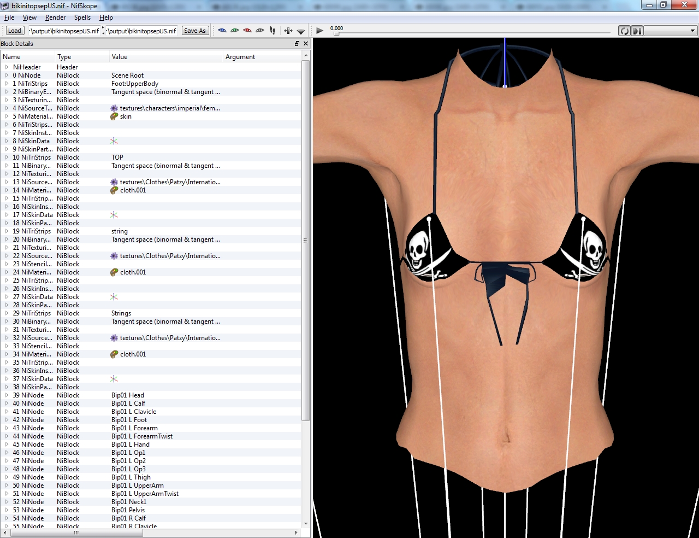
Task: Play the animation
Action: tap(320, 31)
